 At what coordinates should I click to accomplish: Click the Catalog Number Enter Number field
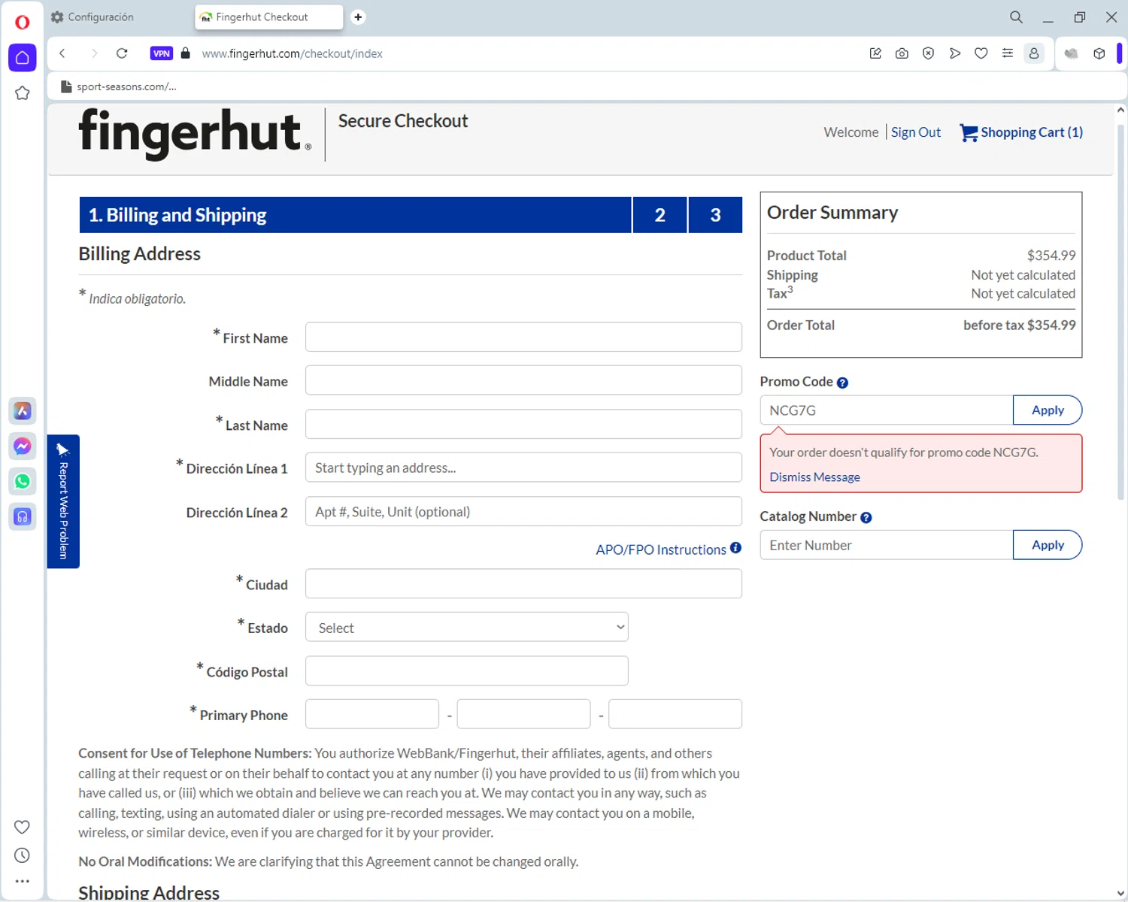click(887, 545)
